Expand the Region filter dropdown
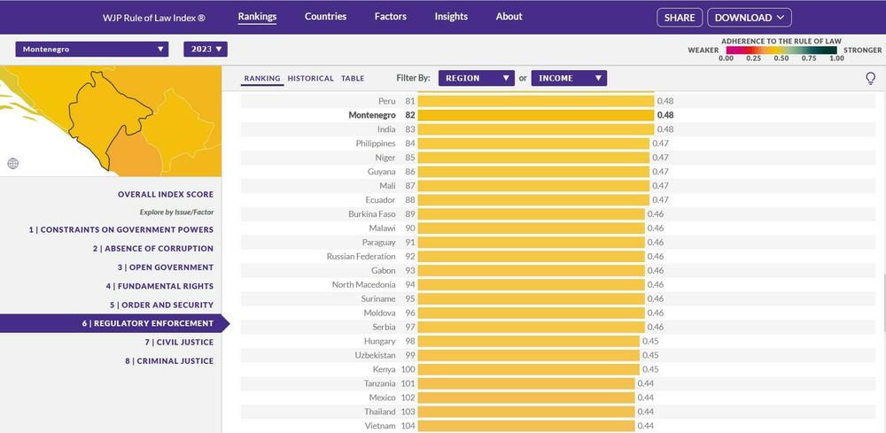 476,78
